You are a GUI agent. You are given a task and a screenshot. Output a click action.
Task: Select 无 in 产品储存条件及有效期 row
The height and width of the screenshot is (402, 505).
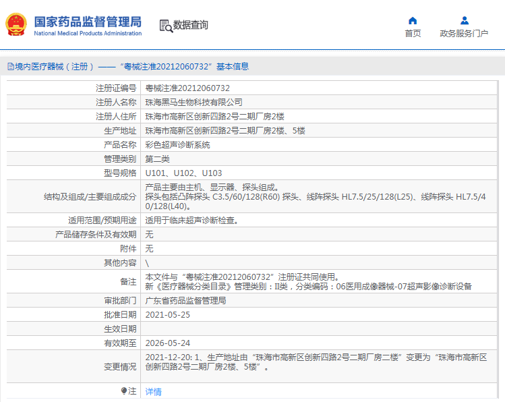click(149, 235)
